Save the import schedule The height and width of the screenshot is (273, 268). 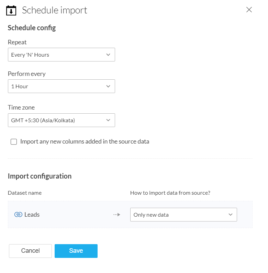pos(76,251)
